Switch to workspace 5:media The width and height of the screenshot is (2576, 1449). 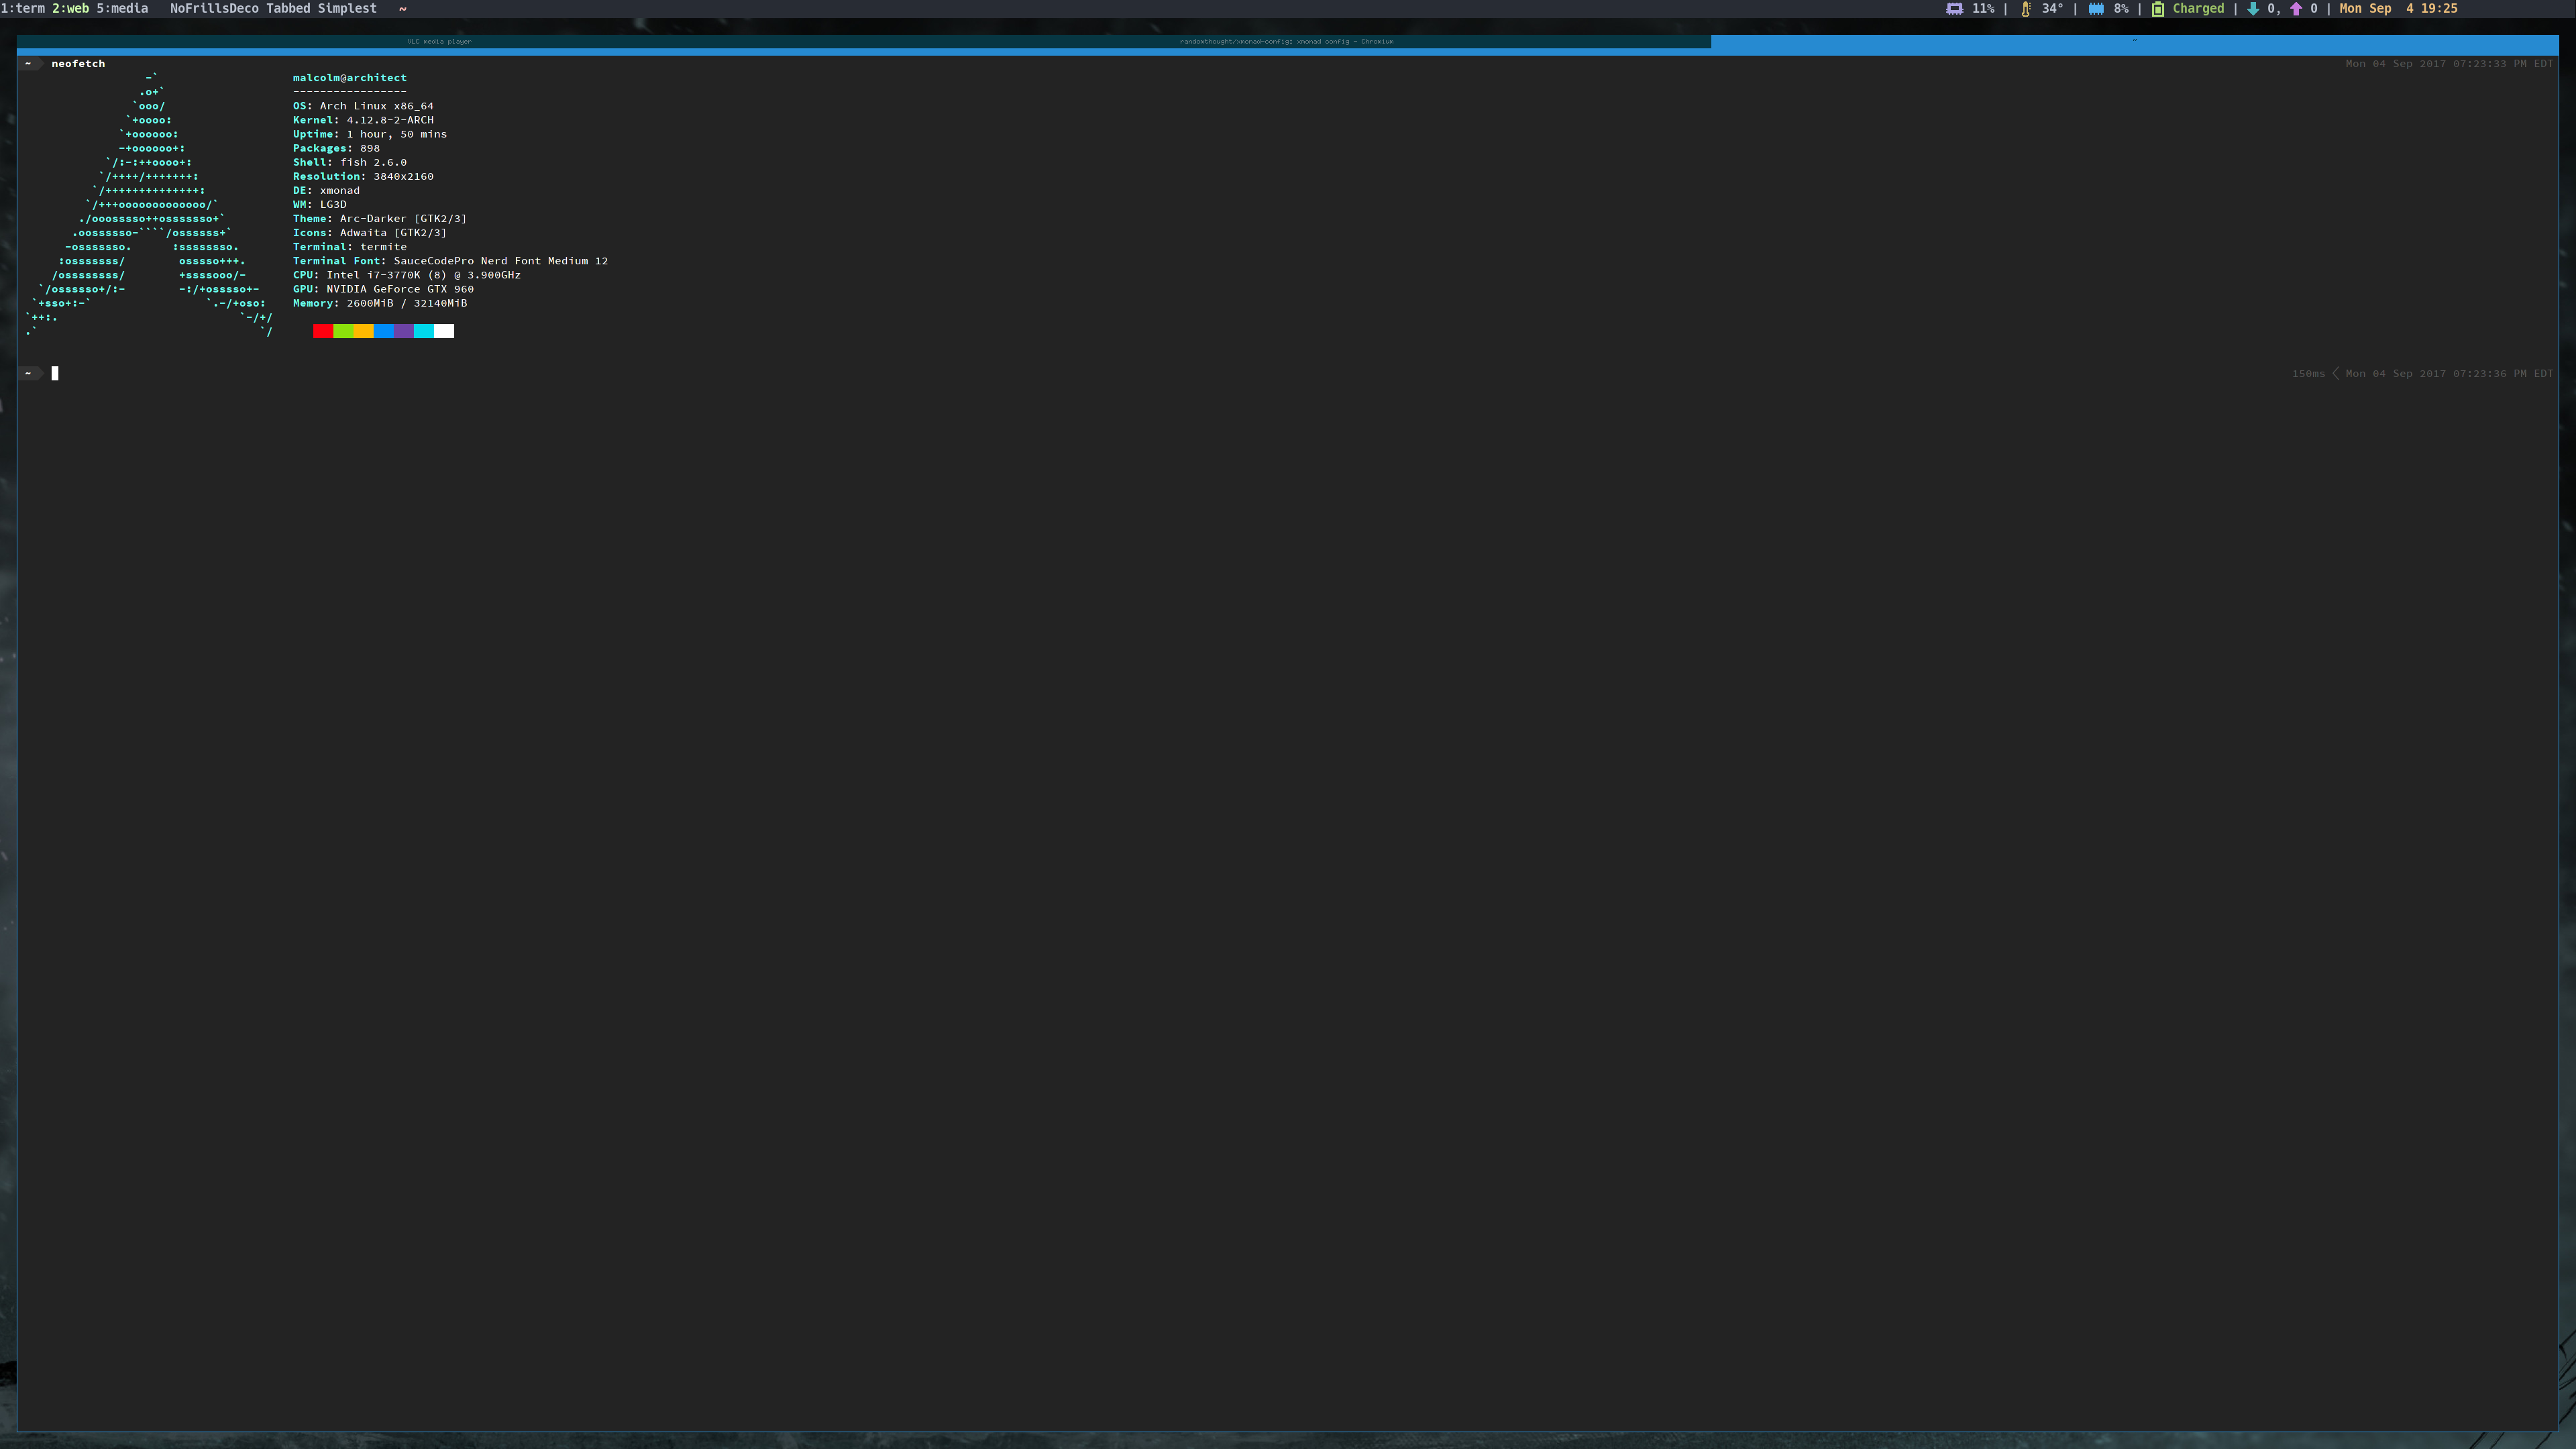pos(122,8)
